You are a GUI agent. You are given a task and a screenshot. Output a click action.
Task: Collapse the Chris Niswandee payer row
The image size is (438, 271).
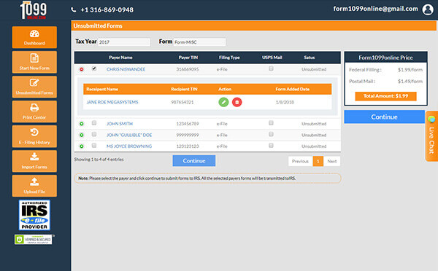click(x=82, y=69)
